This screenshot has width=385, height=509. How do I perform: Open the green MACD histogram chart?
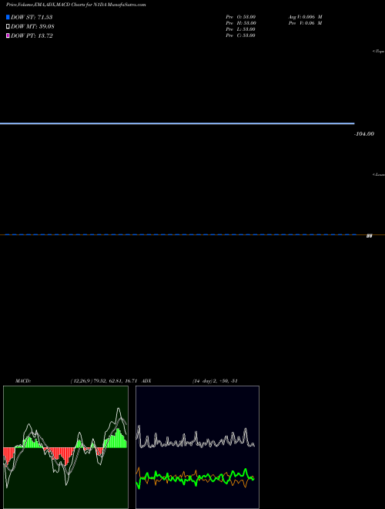point(65,447)
